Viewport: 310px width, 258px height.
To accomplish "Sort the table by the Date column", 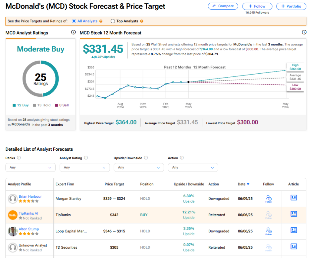I will point(244,184).
